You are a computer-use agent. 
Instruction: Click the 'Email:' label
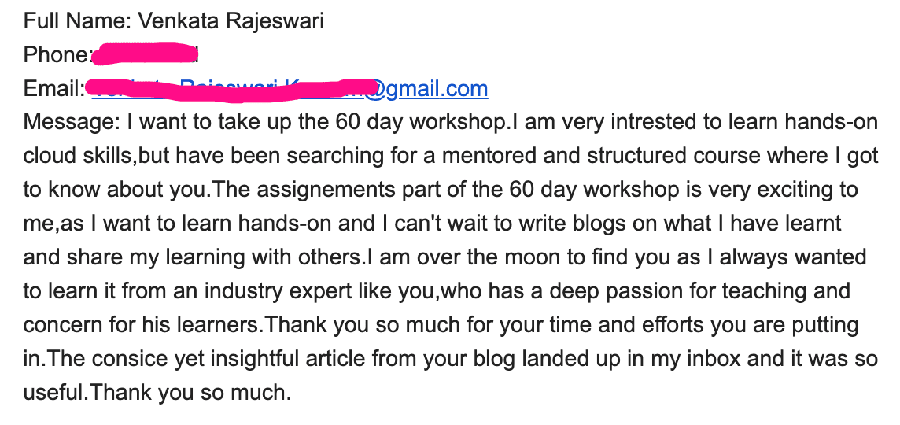53,89
